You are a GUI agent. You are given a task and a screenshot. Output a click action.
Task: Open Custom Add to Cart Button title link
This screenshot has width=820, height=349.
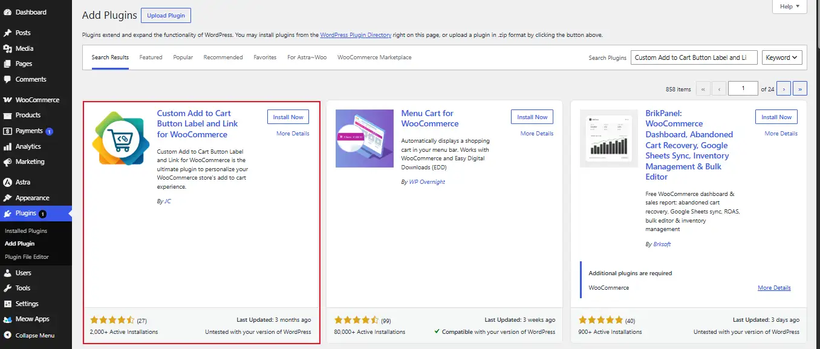click(198, 123)
